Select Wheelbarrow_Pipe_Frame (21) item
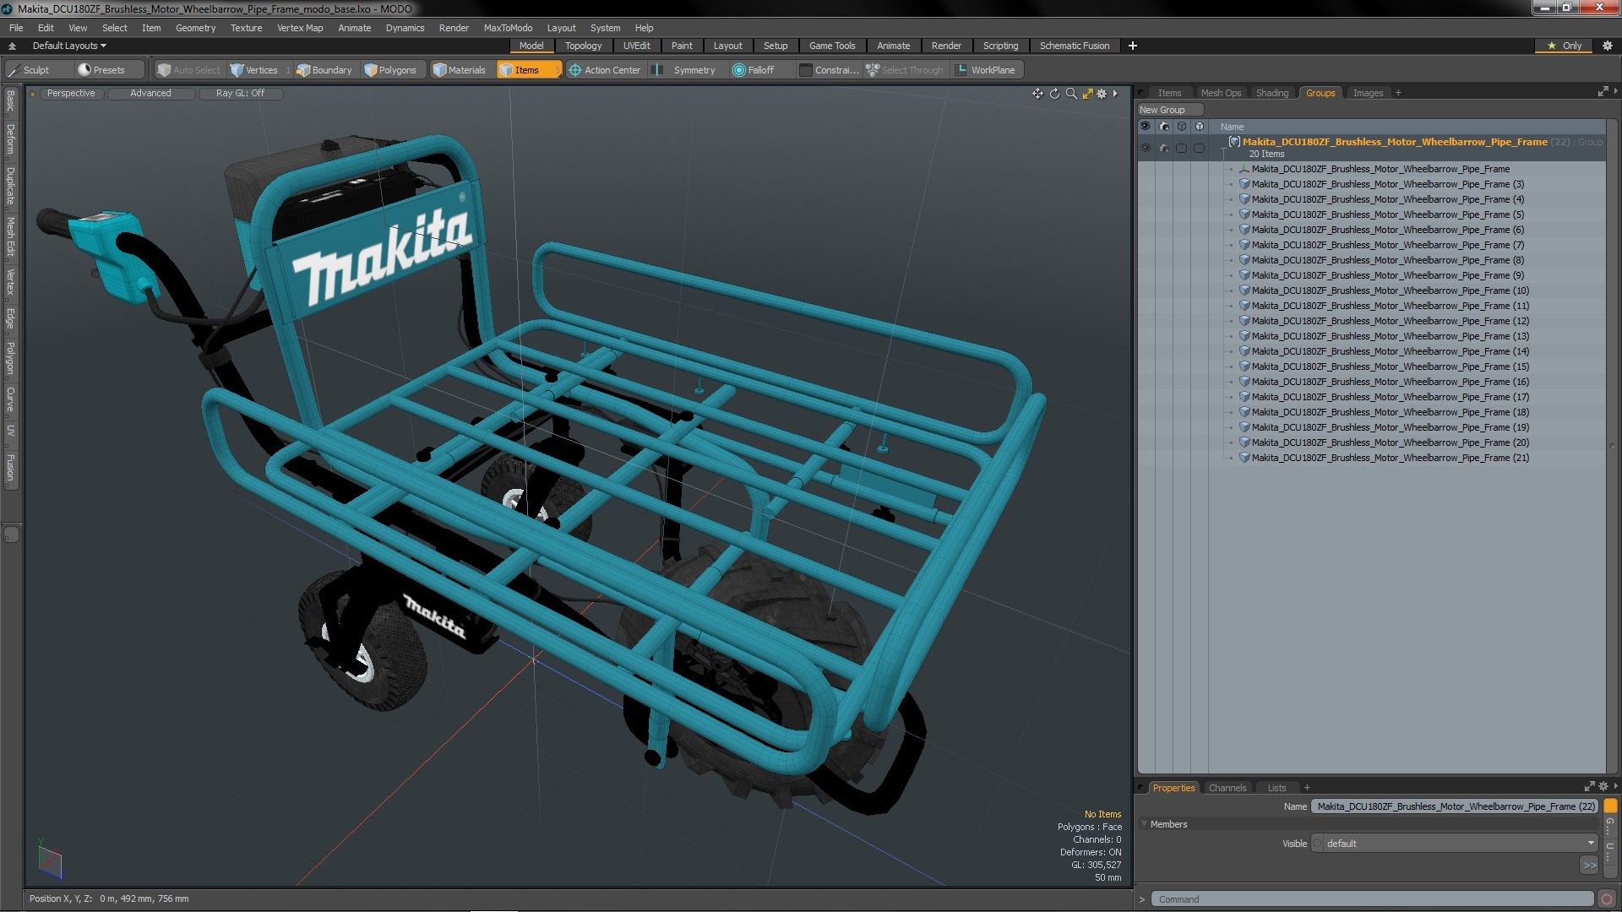The image size is (1622, 912). [1390, 458]
